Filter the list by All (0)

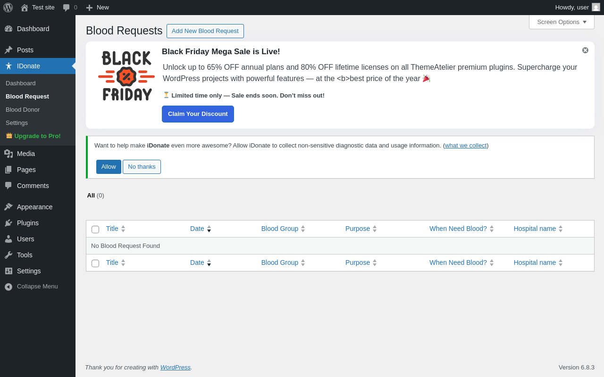click(95, 196)
